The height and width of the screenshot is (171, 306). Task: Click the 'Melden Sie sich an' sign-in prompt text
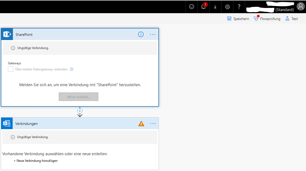tap(80, 85)
